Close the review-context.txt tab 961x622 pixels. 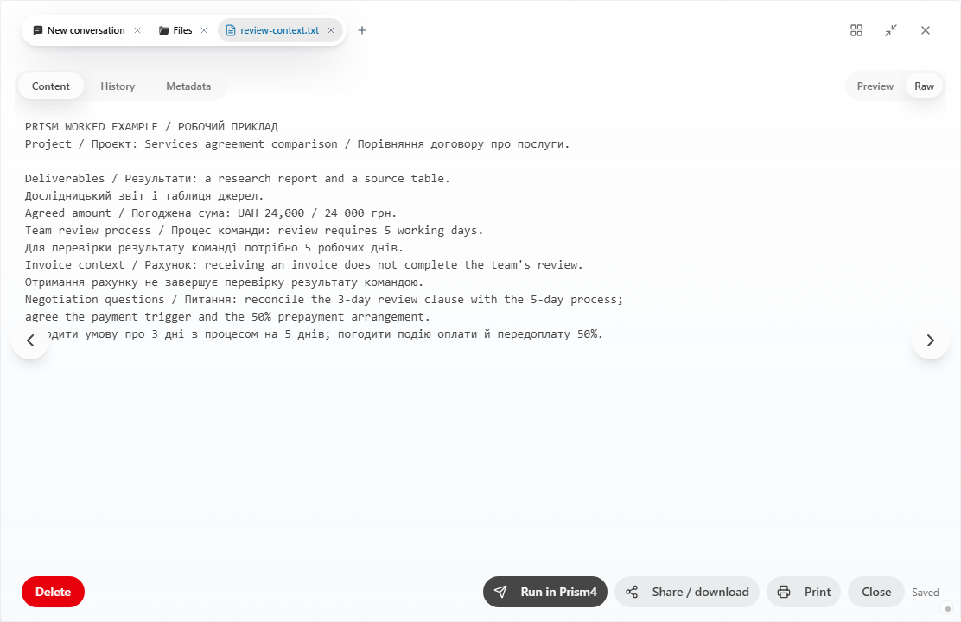(331, 30)
